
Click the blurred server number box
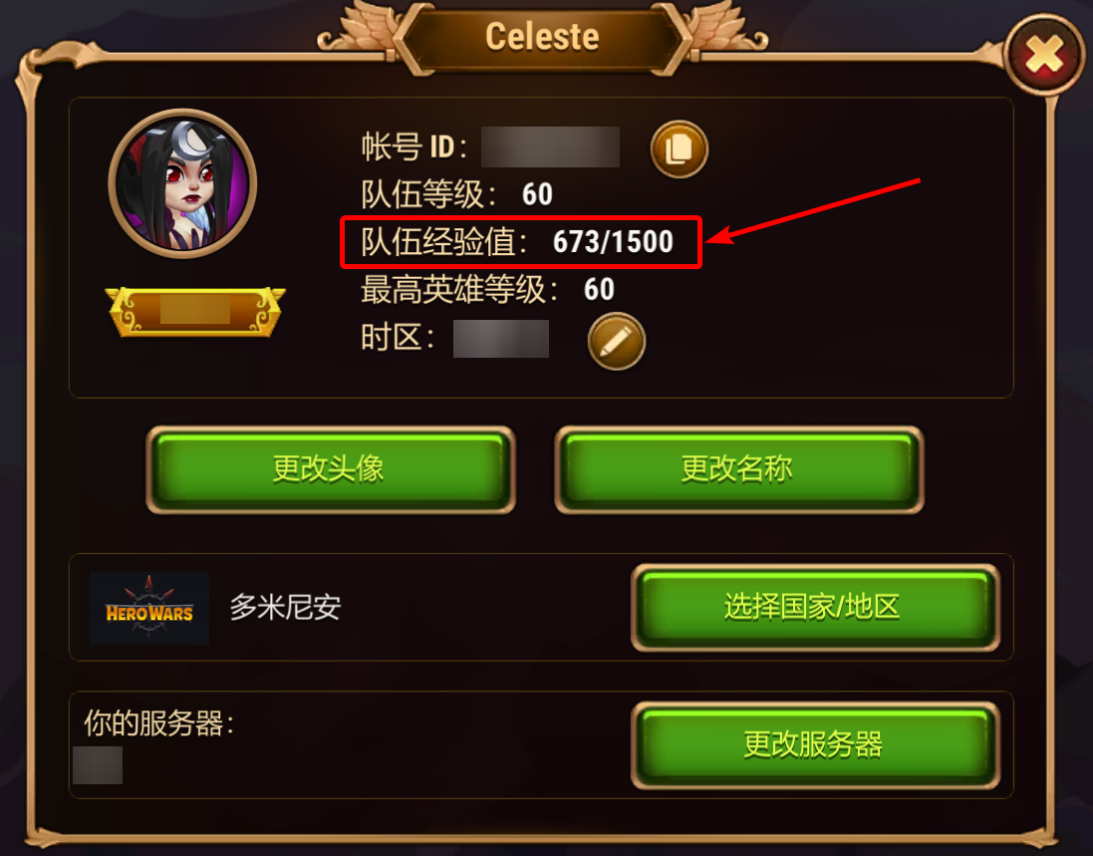click(x=98, y=765)
